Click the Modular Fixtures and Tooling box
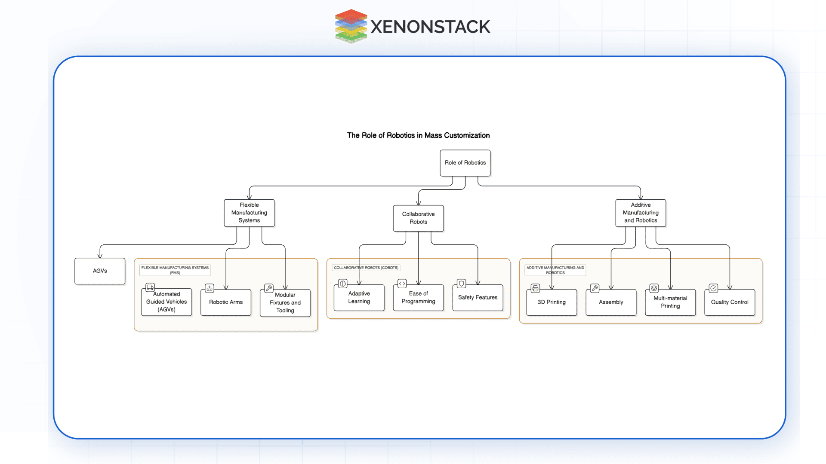This screenshot has height=464, width=826. 285,303
